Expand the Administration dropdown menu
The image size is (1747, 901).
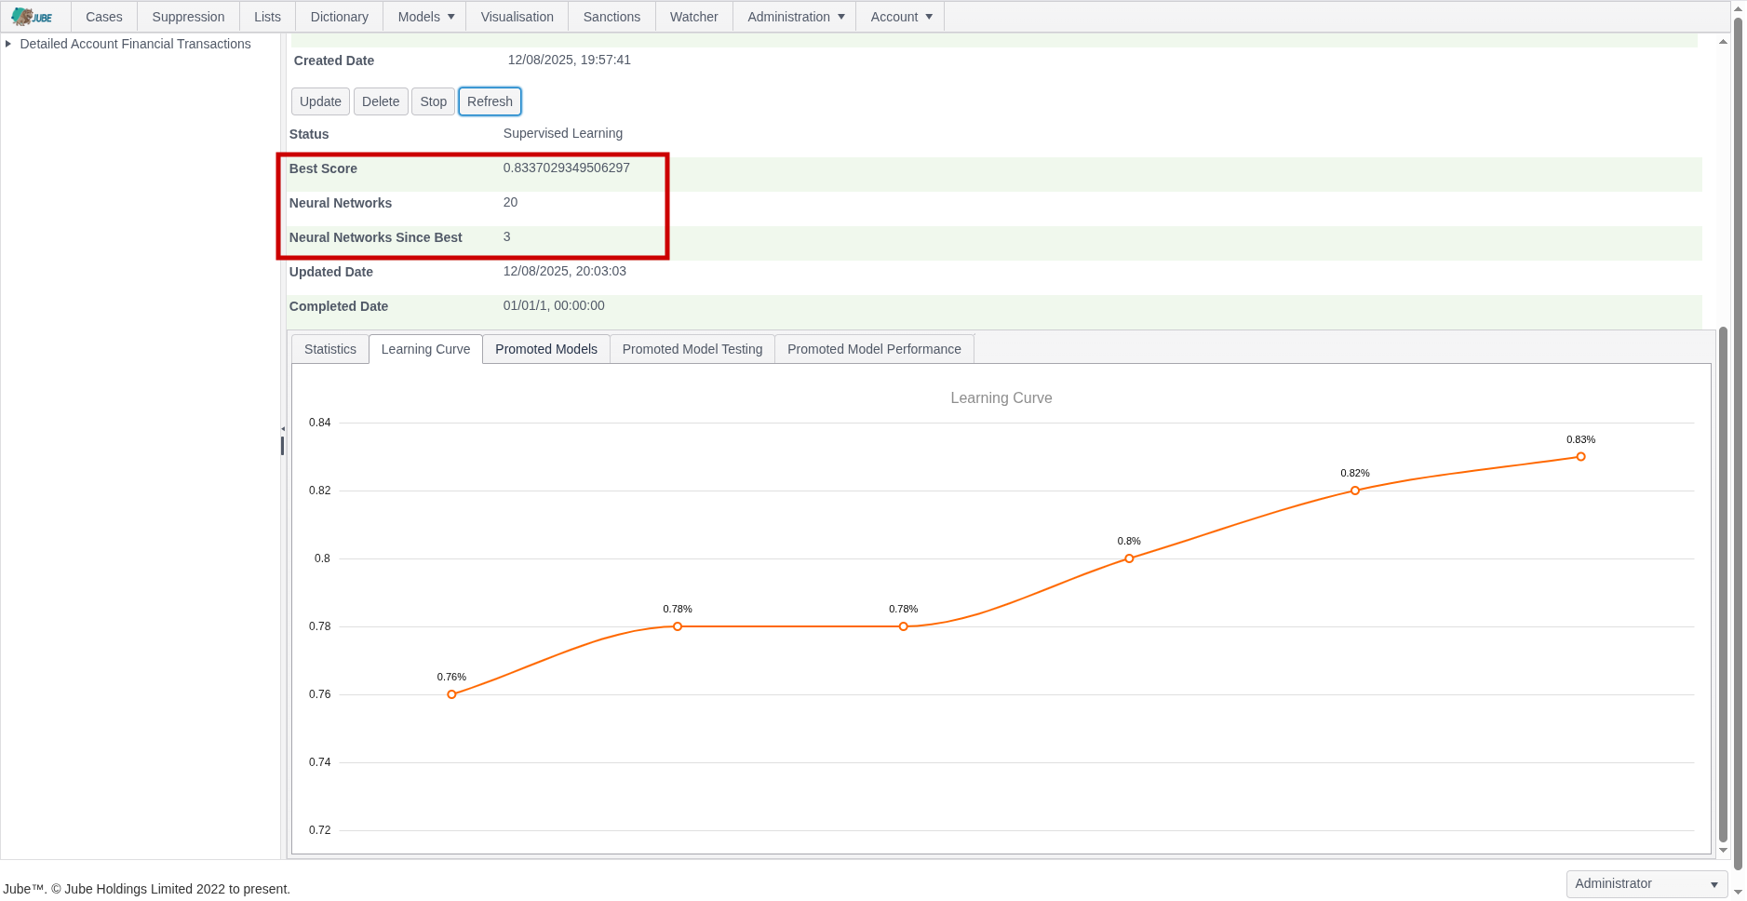795,17
